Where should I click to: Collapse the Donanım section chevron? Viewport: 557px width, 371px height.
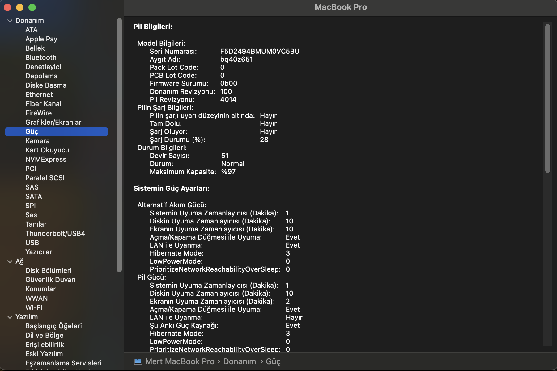pos(10,21)
